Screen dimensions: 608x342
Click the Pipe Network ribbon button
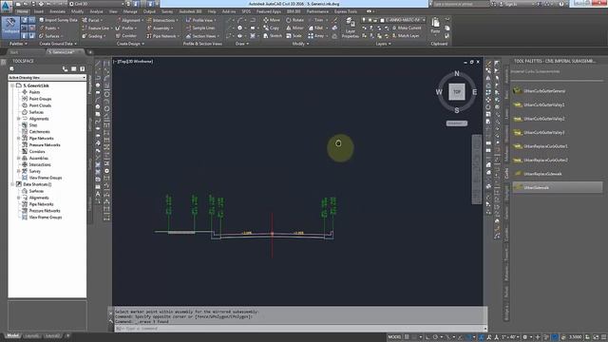pyautogui.click(x=161, y=36)
